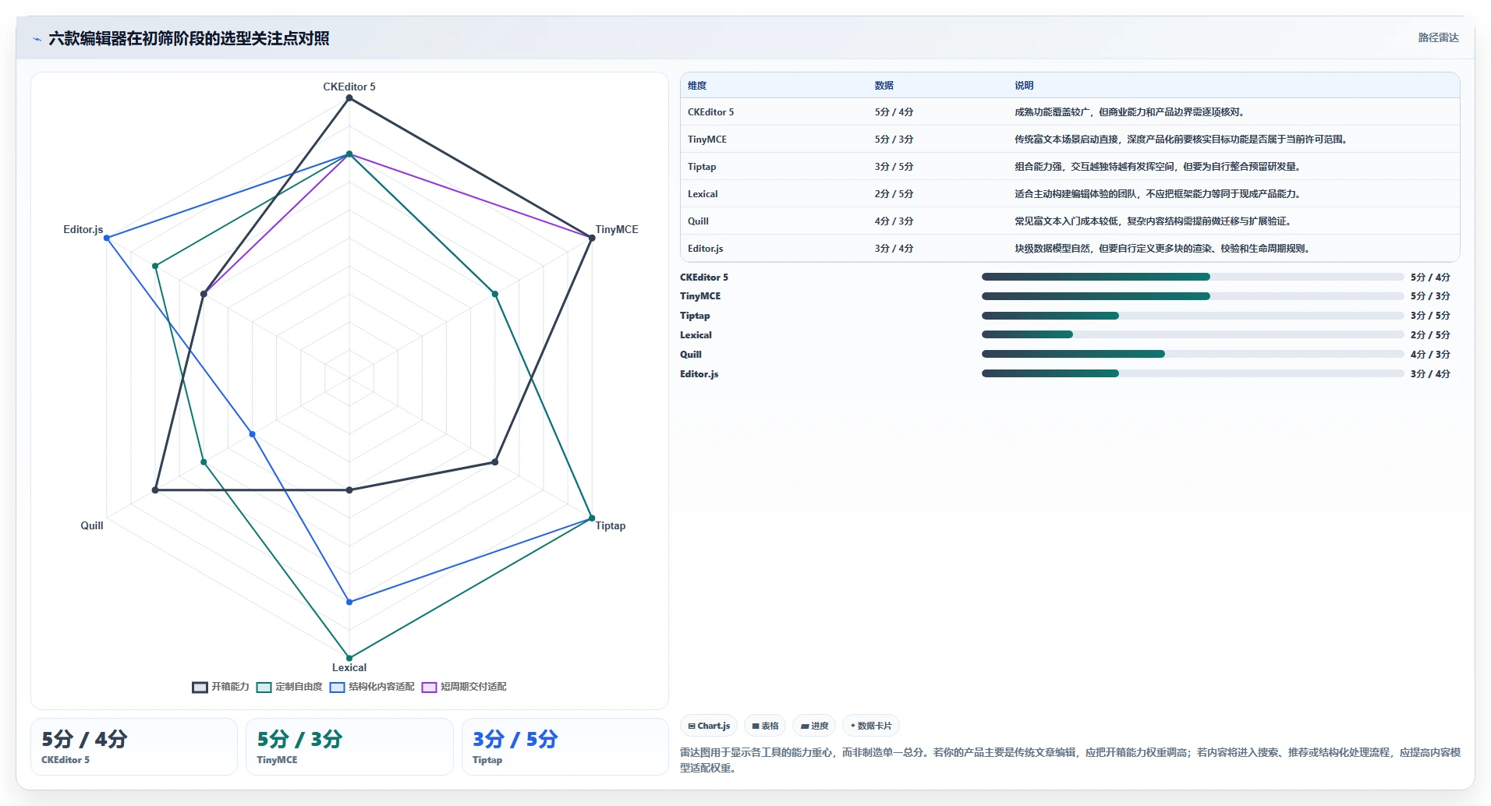Select the Lexical table row name
The image size is (1491, 806).
(703, 194)
